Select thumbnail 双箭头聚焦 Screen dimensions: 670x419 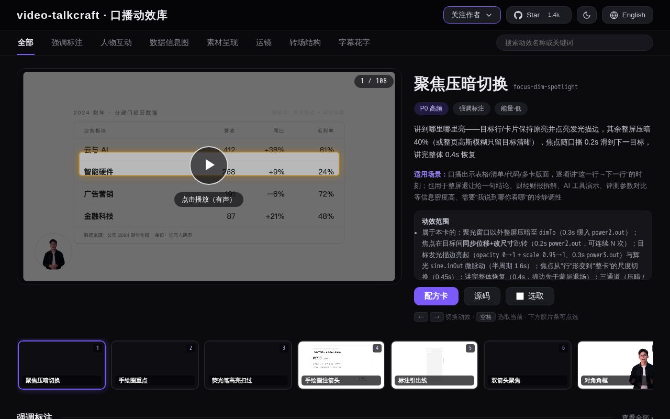[x=528, y=365]
